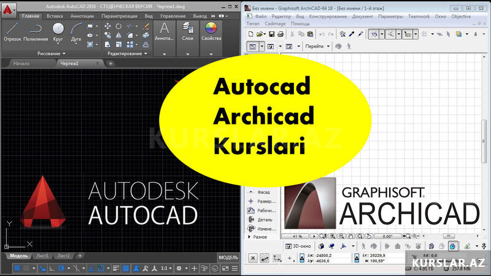491x276 pixels.
Task: Open the Вставка ribbon tab
Action: coord(55,16)
